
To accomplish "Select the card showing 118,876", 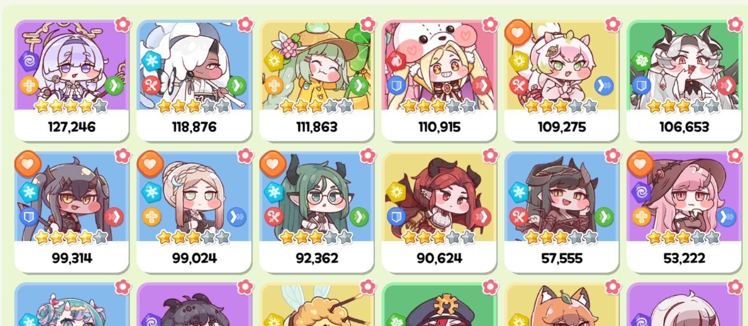I will click(194, 81).
